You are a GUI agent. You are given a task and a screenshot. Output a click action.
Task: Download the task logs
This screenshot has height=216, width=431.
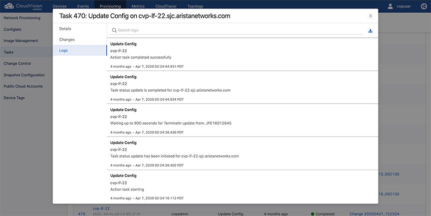pos(370,31)
